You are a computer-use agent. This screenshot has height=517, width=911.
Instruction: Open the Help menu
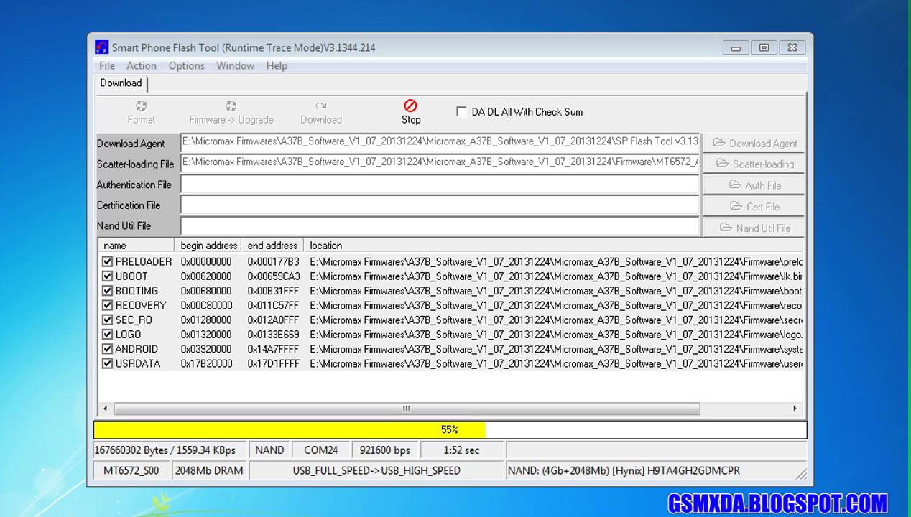pos(277,65)
